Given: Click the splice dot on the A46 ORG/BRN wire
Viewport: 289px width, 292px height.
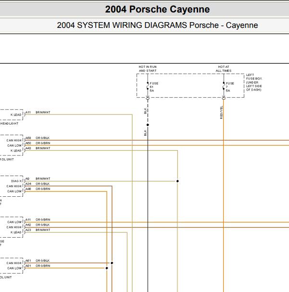Looking at the screenshot, I should coord(107,268).
